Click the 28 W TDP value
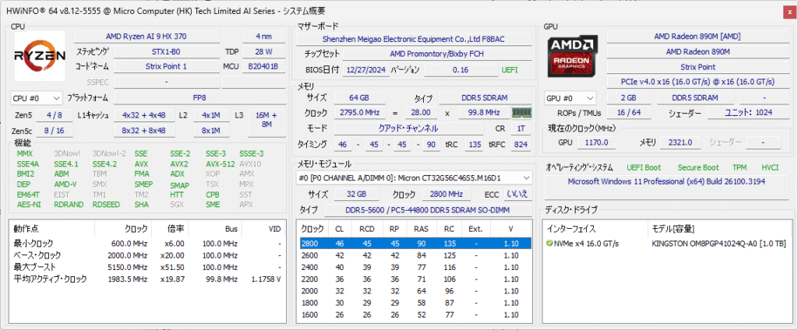This screenshot has width=798, height=330. tap(264, 51)
